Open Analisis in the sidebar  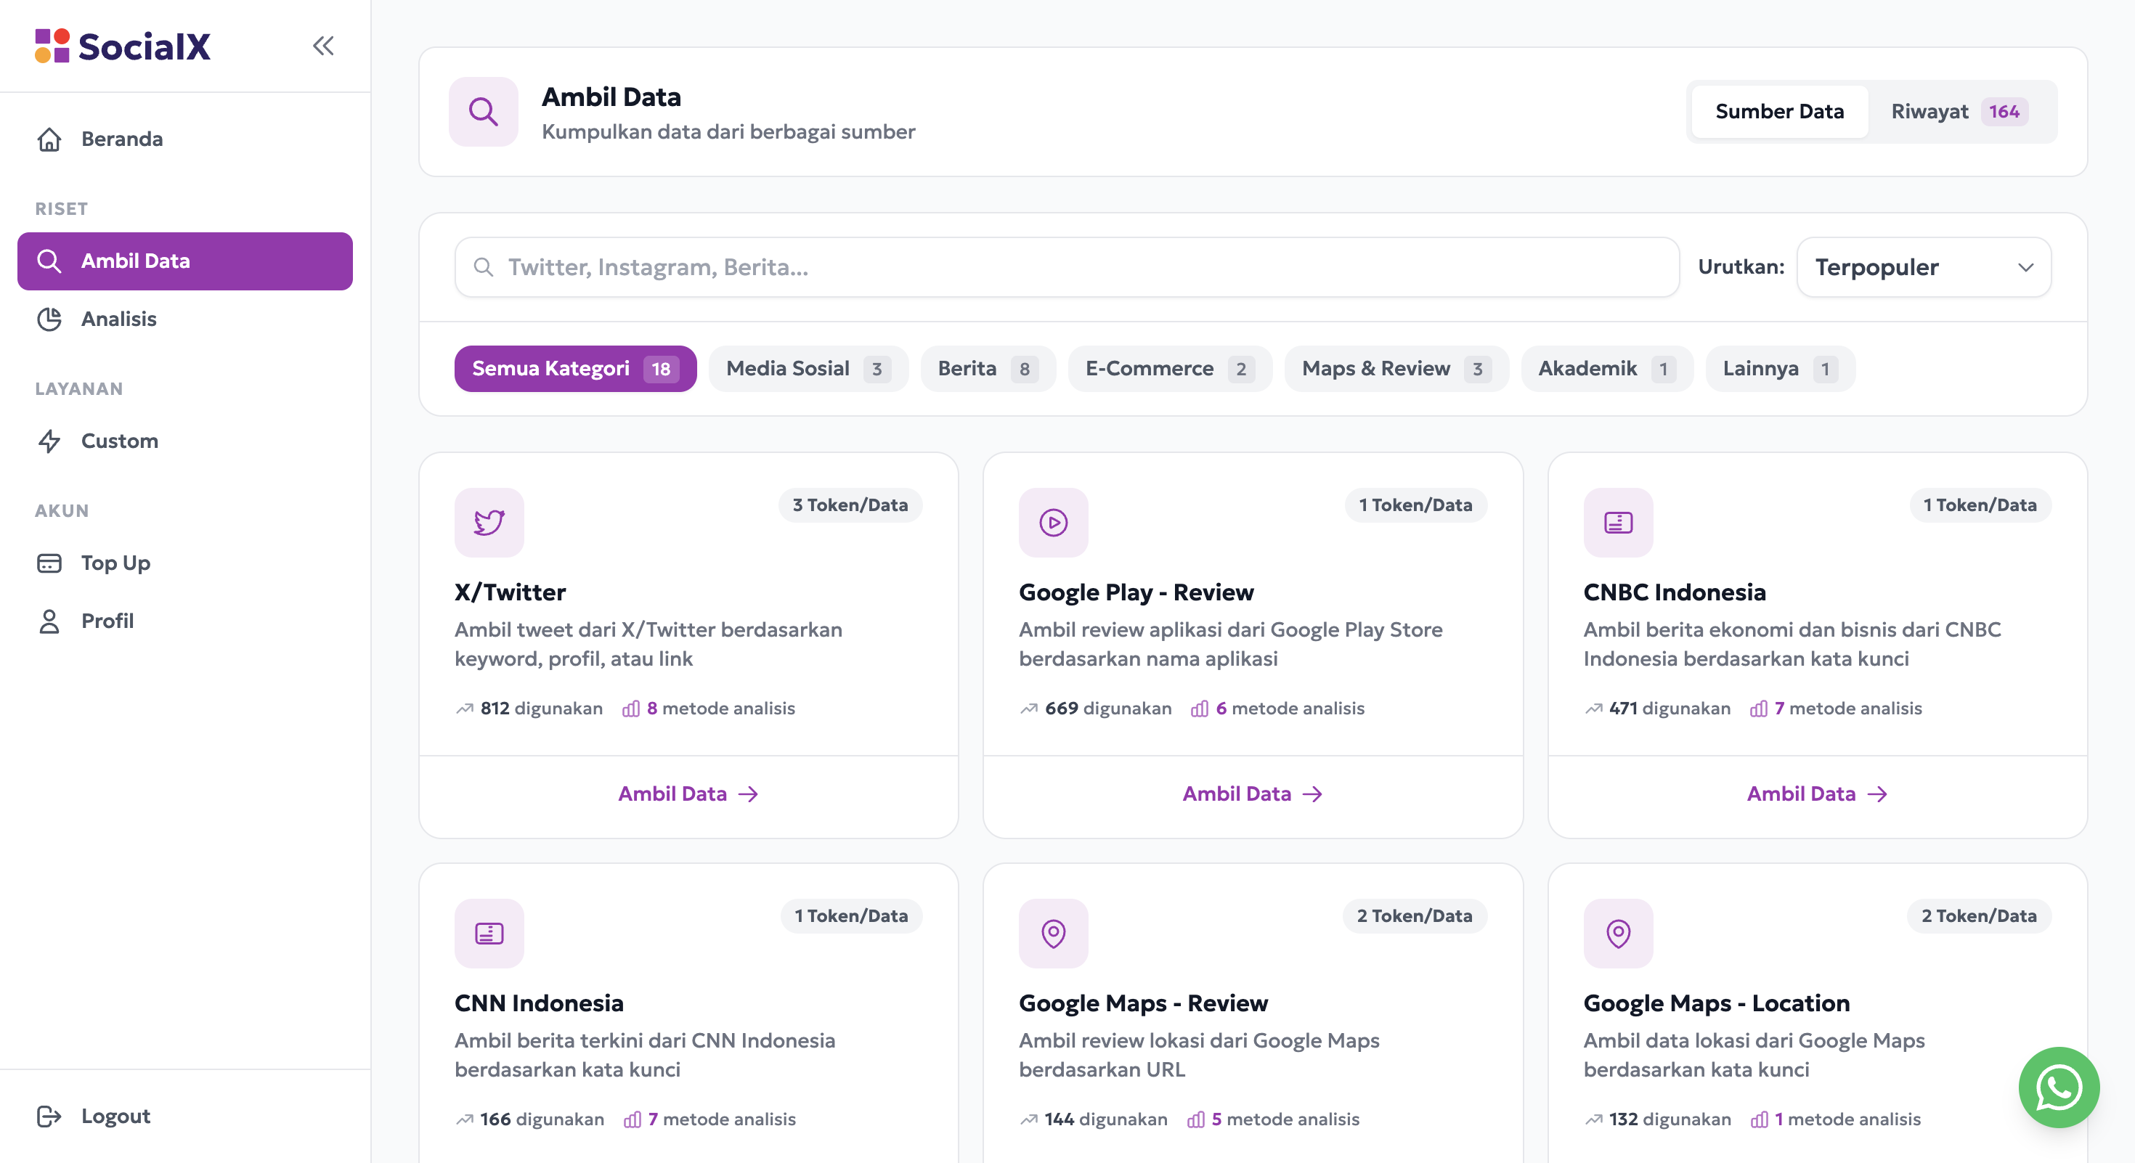click(118, 319)
